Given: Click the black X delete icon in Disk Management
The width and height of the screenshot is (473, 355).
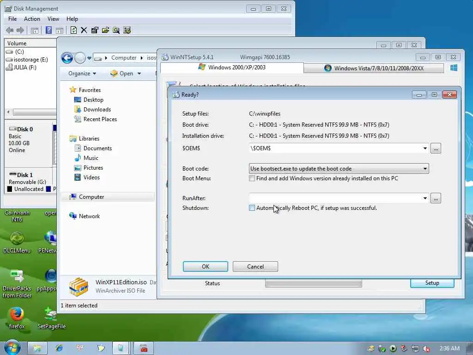Looking at the screenshot, I should point(84,30).
